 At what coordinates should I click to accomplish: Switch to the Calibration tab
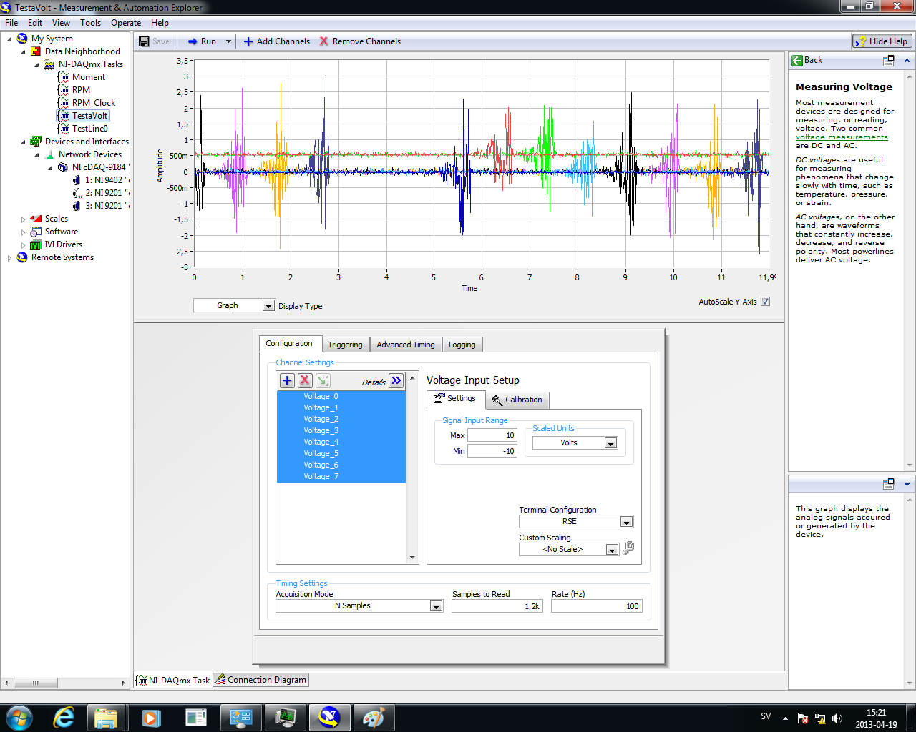click(x=517, y=400)
